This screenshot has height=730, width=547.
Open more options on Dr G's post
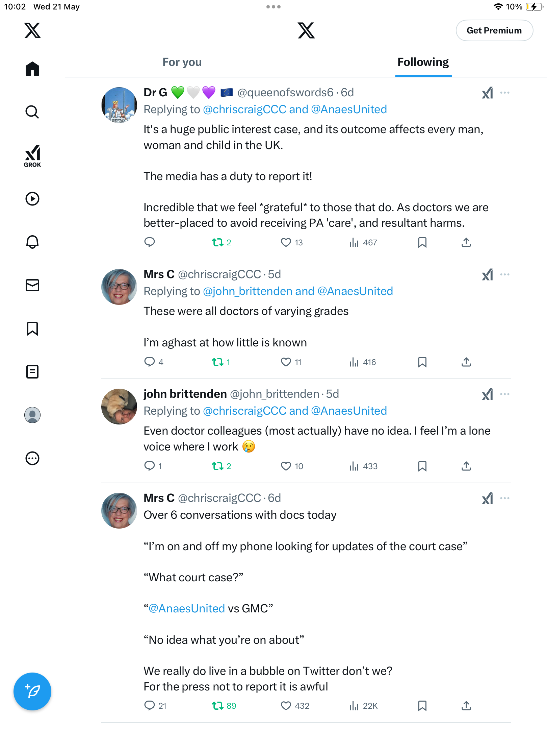tap(505, 93)
